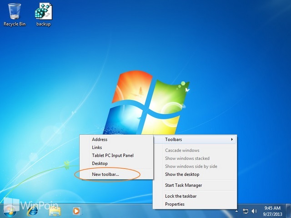Image resolution: width=291 pixels, height=218 pixels.
Task: Open the network tray icon
Action: pyautogui.click(x=246, y=211)
